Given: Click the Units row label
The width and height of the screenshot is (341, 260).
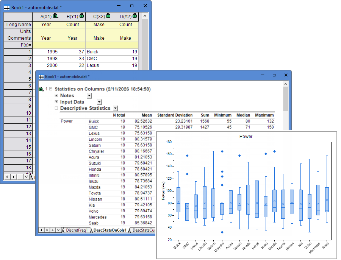Looking at the screenshot, I should pyautogui.click(x=18, y=31).
